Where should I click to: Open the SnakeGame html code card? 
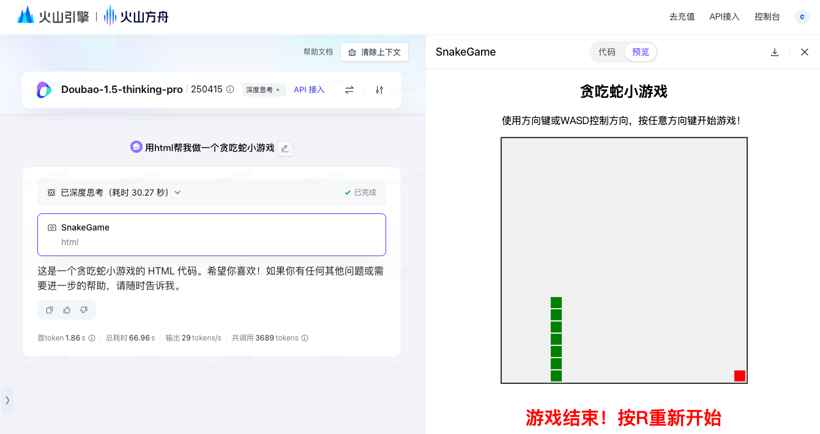[212, 235]
